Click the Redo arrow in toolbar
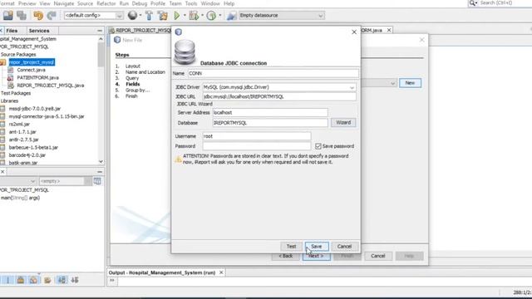Image resolution: width=532 pixels, height=299 pixels. click(52, 15)
